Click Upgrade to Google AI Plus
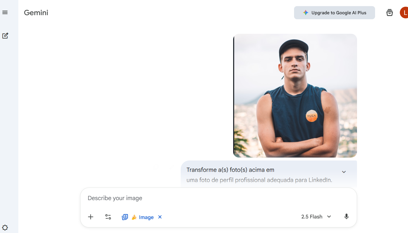This screenshot has height=233, width=408. pyautogui.click(x=334, y=13)
